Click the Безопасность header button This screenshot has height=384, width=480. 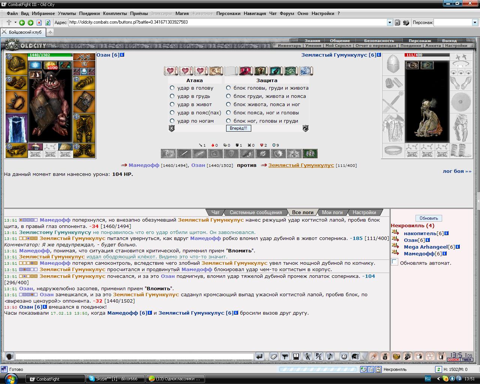click(x=379, y=40)
